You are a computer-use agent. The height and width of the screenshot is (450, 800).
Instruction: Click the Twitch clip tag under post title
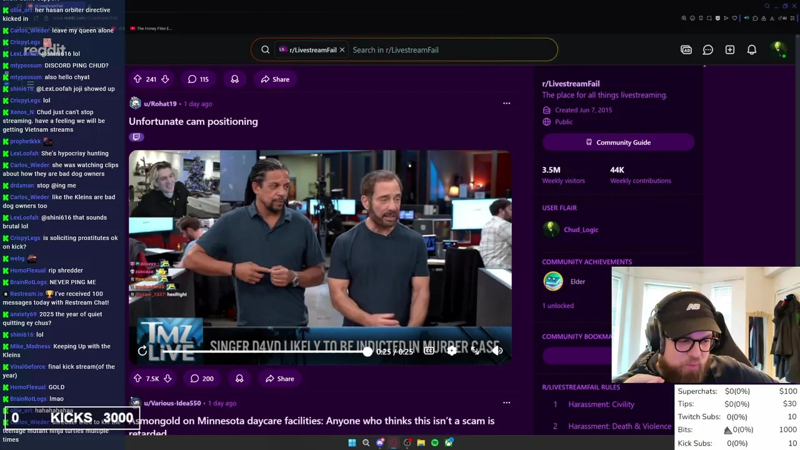(136, 137)
